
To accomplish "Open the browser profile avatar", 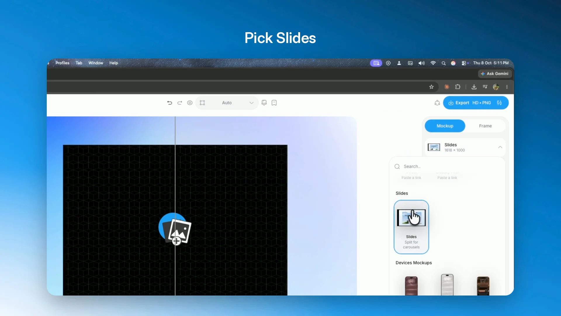I will pyautogui.click(x=496, y=87).
